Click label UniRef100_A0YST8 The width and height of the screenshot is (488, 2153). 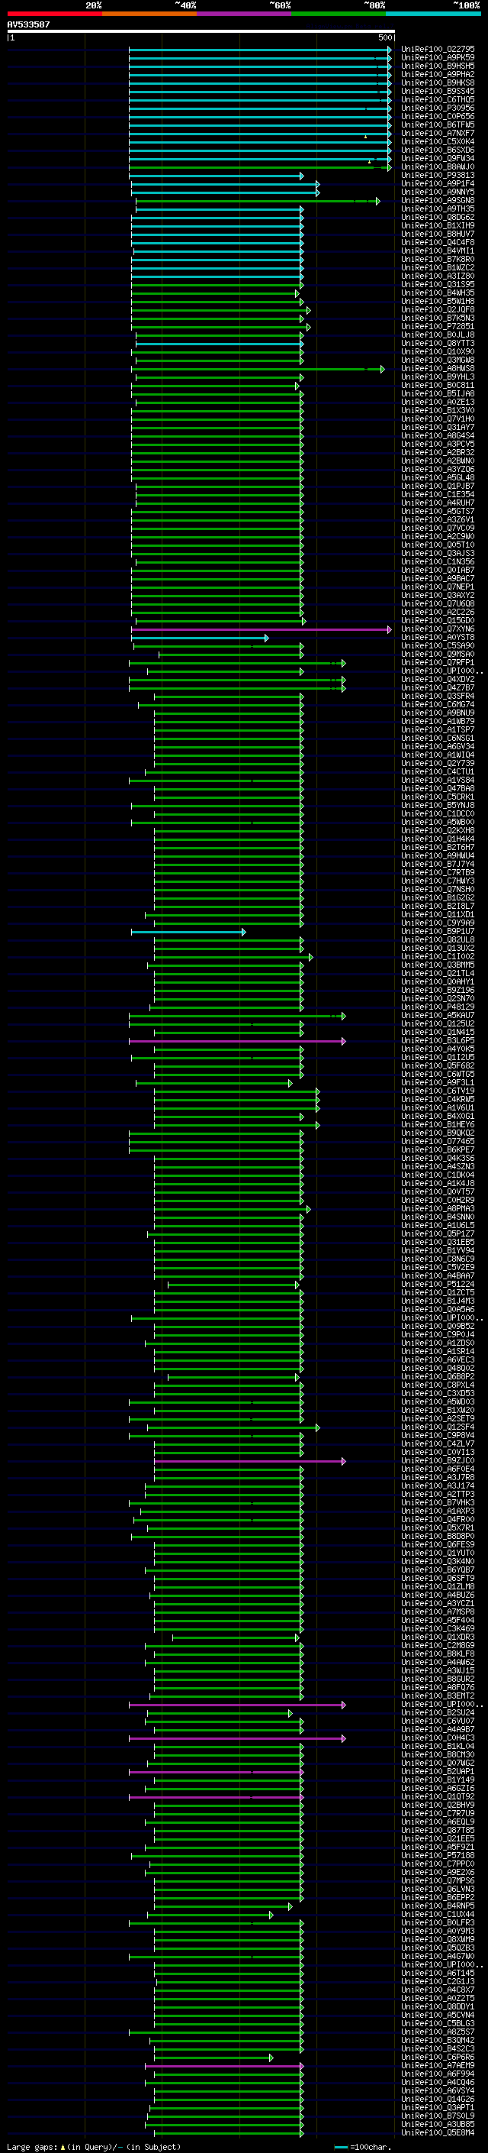[438, 638]
